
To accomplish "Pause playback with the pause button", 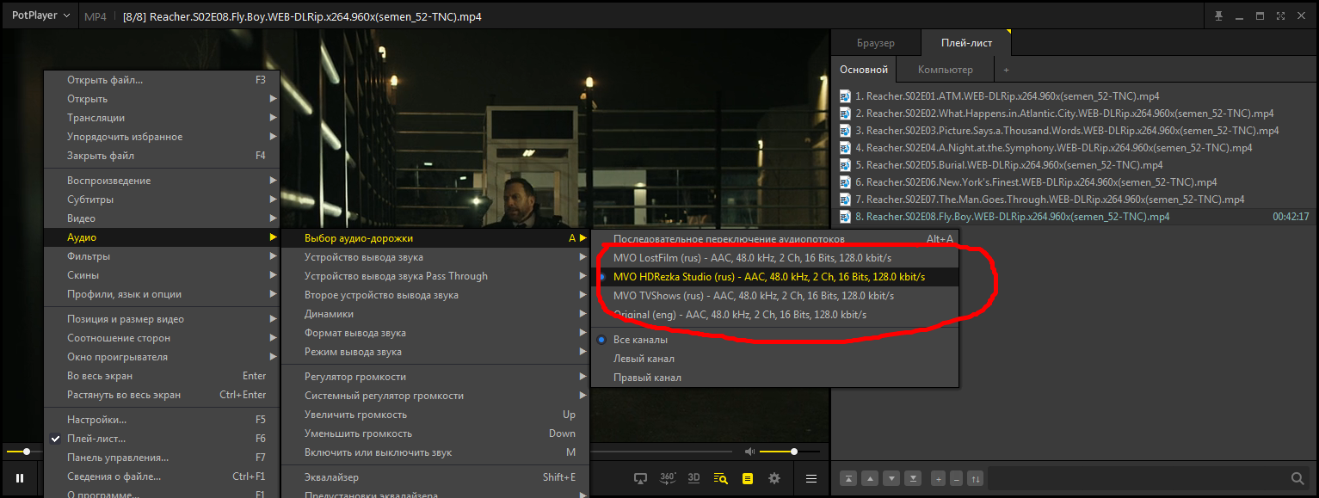I will (19, 478).
